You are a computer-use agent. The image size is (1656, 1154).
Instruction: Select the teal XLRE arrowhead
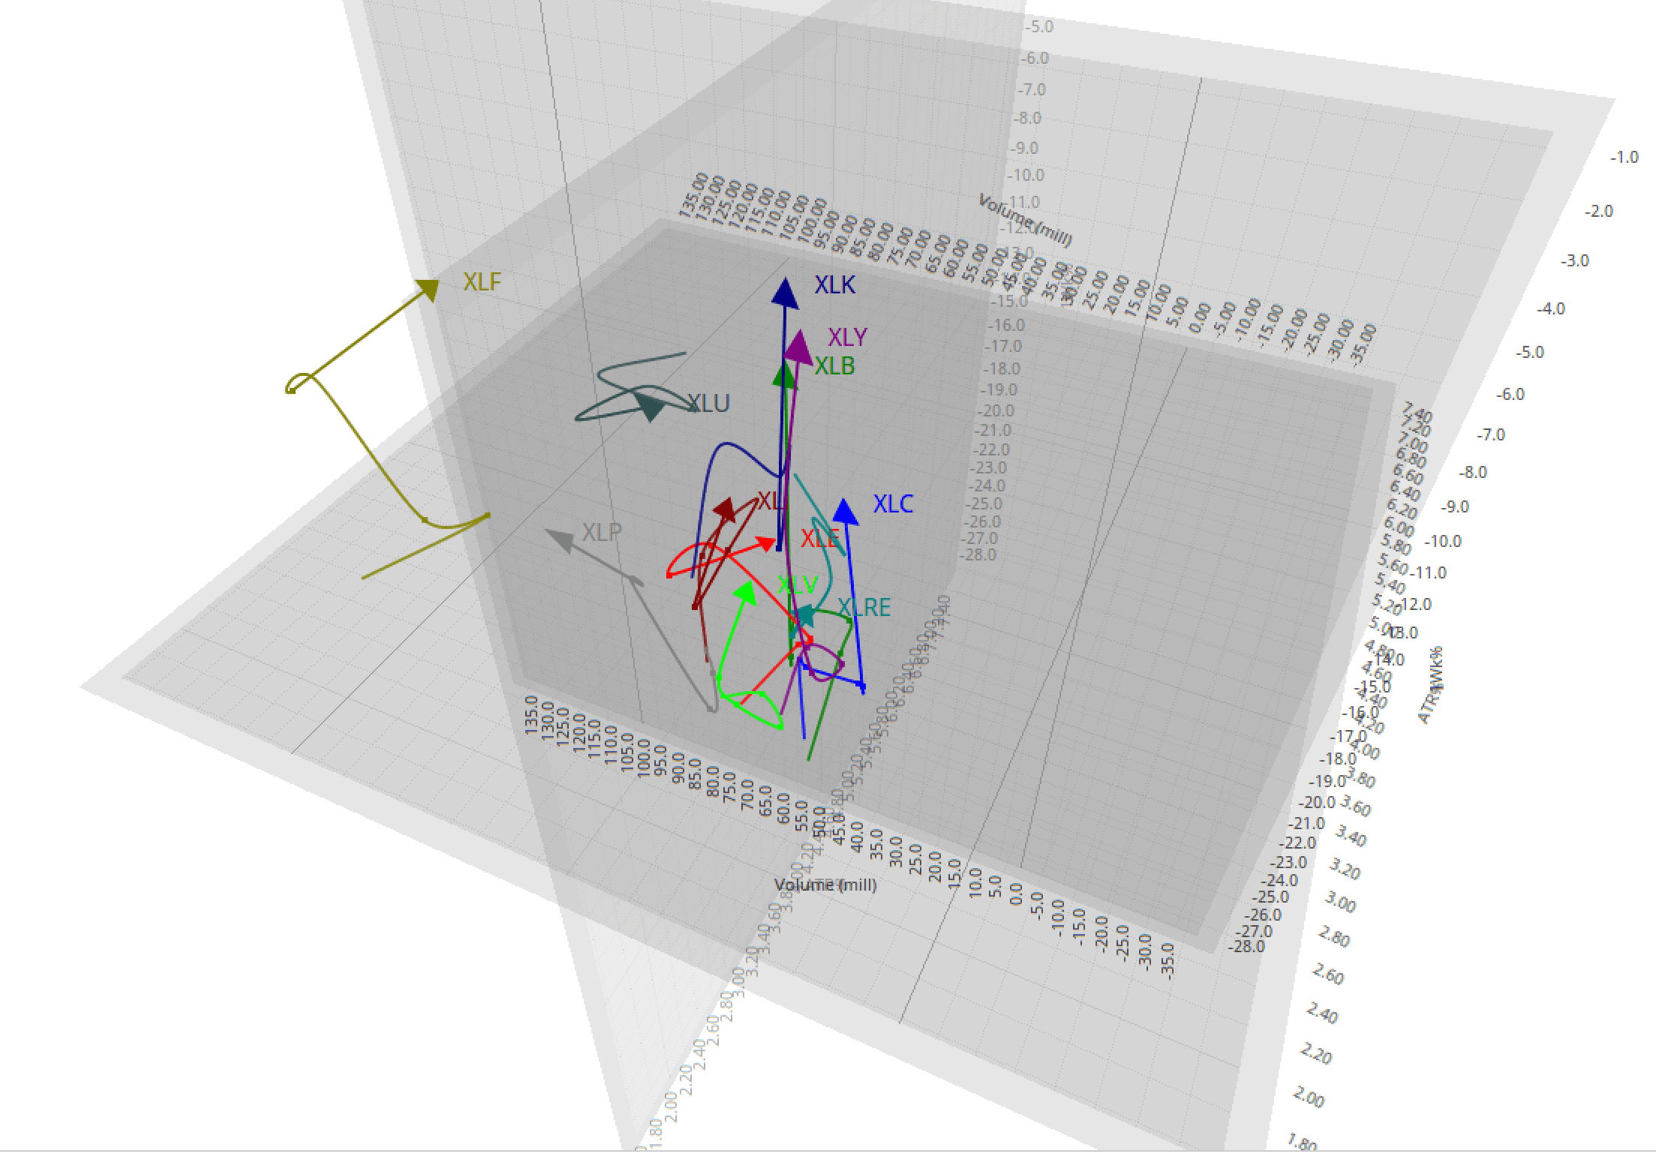coord(804,617)
